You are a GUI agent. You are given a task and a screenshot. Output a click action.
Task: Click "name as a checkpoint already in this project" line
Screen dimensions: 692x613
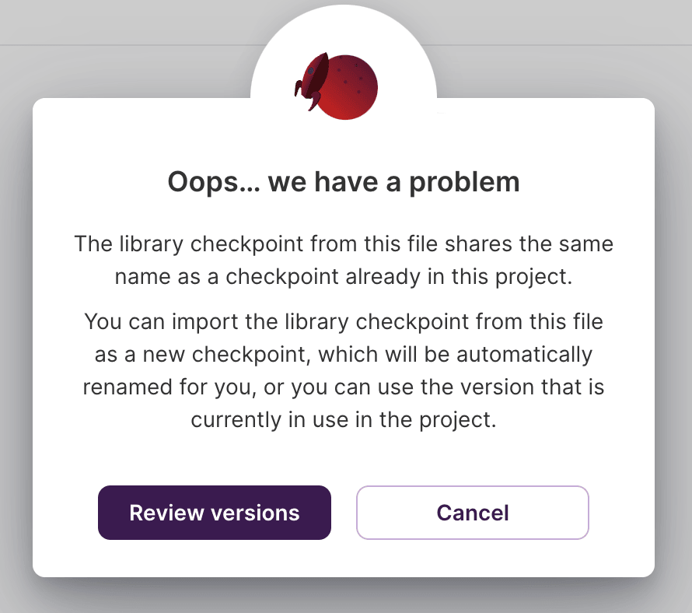point(344,278)
